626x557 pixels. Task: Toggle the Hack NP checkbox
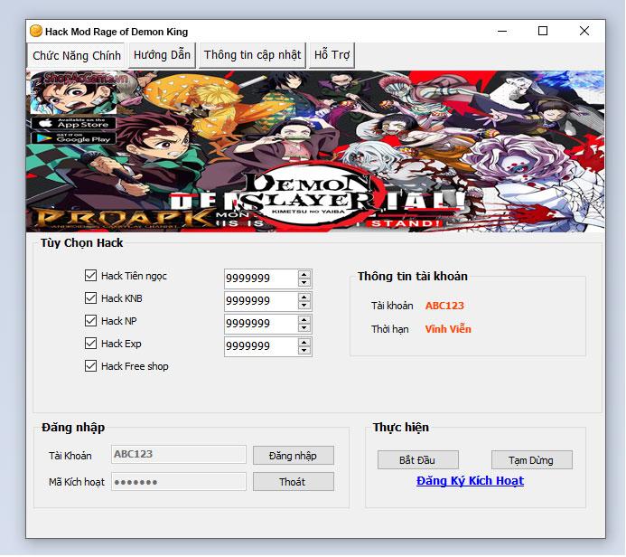click(90, 321)
